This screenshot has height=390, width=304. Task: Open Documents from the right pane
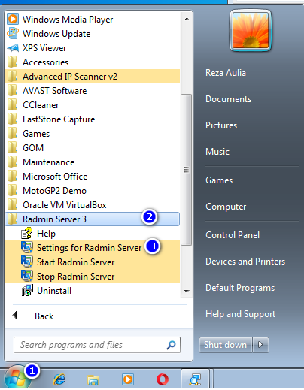tap(228, 99)
